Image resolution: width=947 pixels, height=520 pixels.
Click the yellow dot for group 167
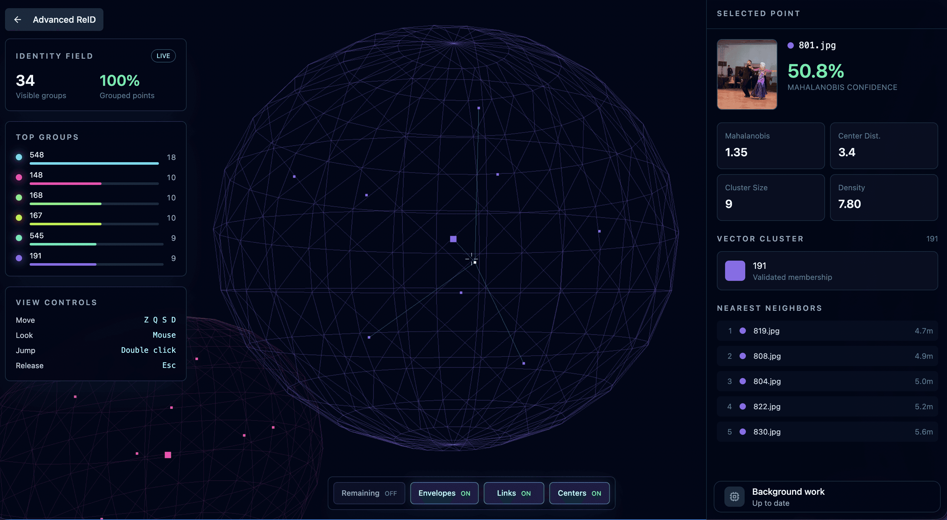tap(19, 218)
